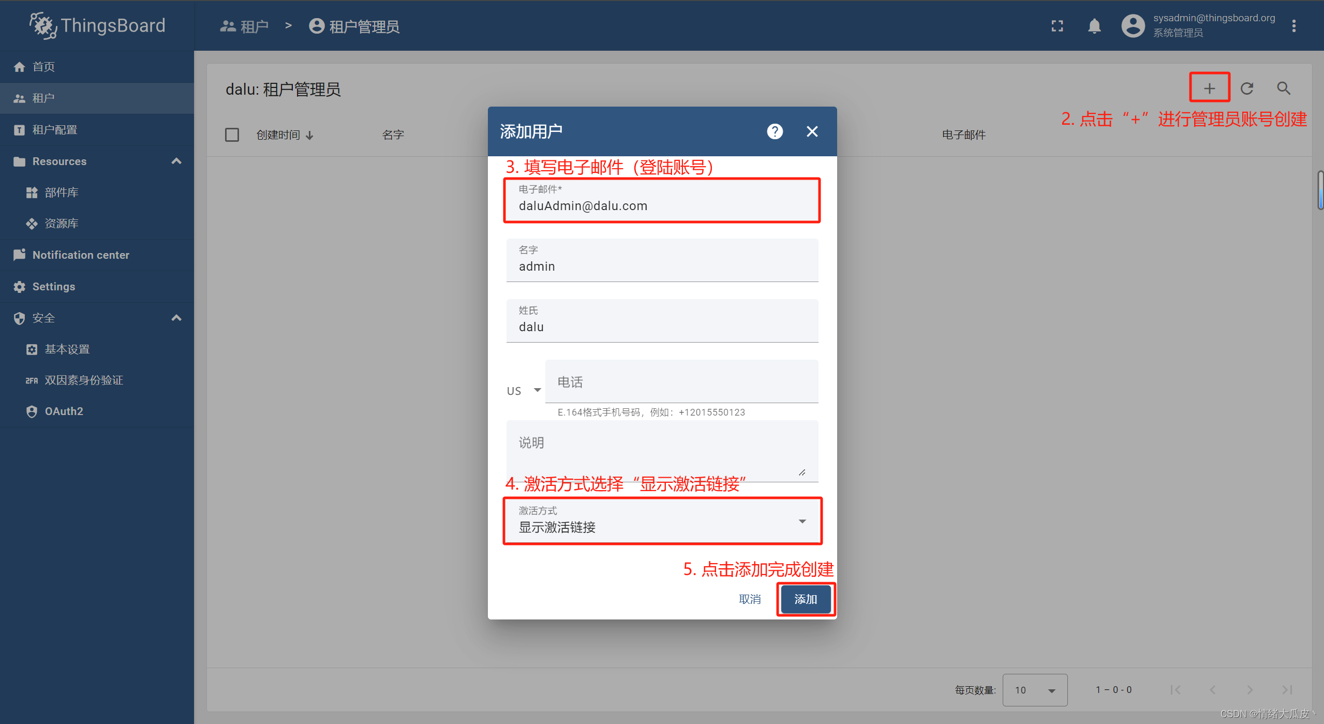The image size is (1324, 724).
Task: Open the items-per-page dropdown
Action: click(x=1035, y=690)
